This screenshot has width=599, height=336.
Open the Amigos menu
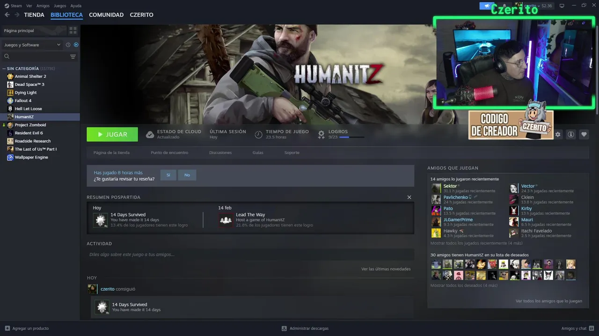[x=43, y=6]
